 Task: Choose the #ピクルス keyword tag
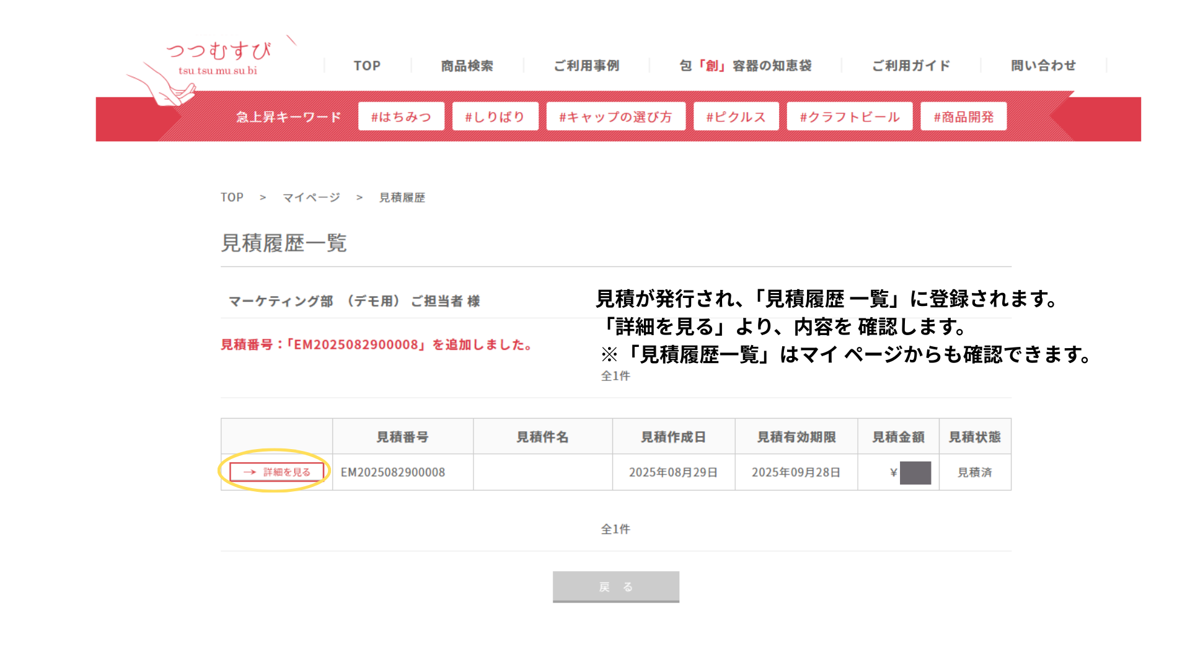(736, 116)
